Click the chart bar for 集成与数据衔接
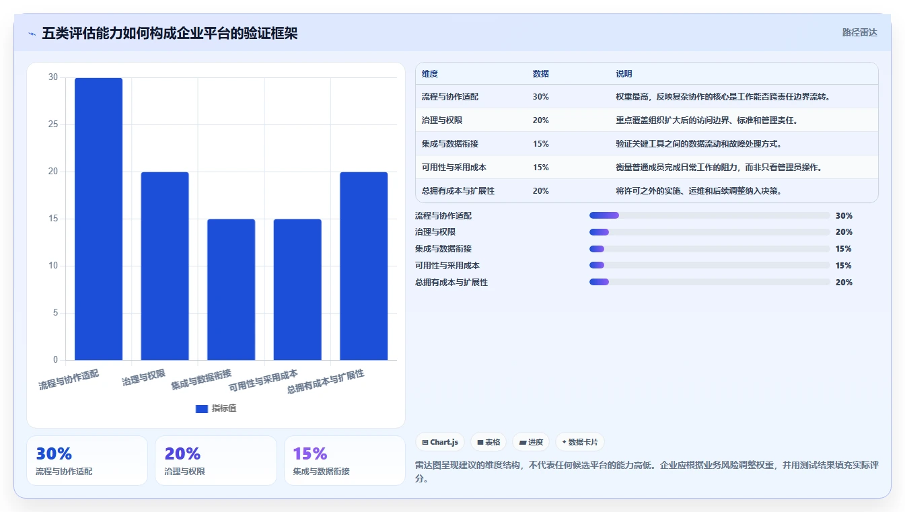Image resolution: width=905 pixels, height=512 pixels. (x=231, y=289)
